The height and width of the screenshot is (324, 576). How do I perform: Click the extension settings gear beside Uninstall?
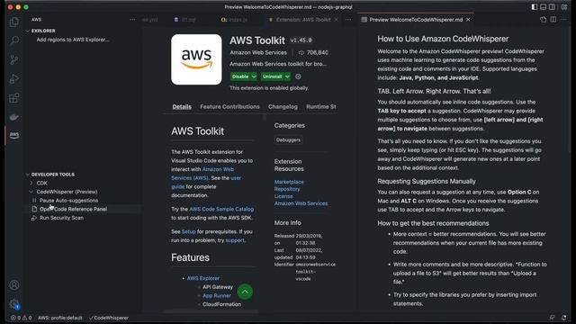(x=298, y=76)
